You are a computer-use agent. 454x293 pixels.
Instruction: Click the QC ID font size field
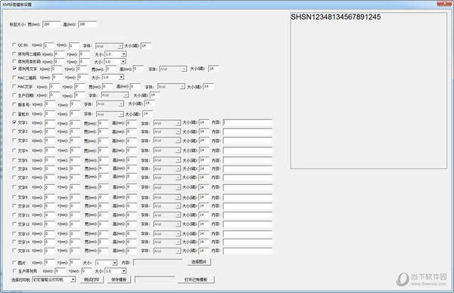pyautogui.click(x=145, y=45)
